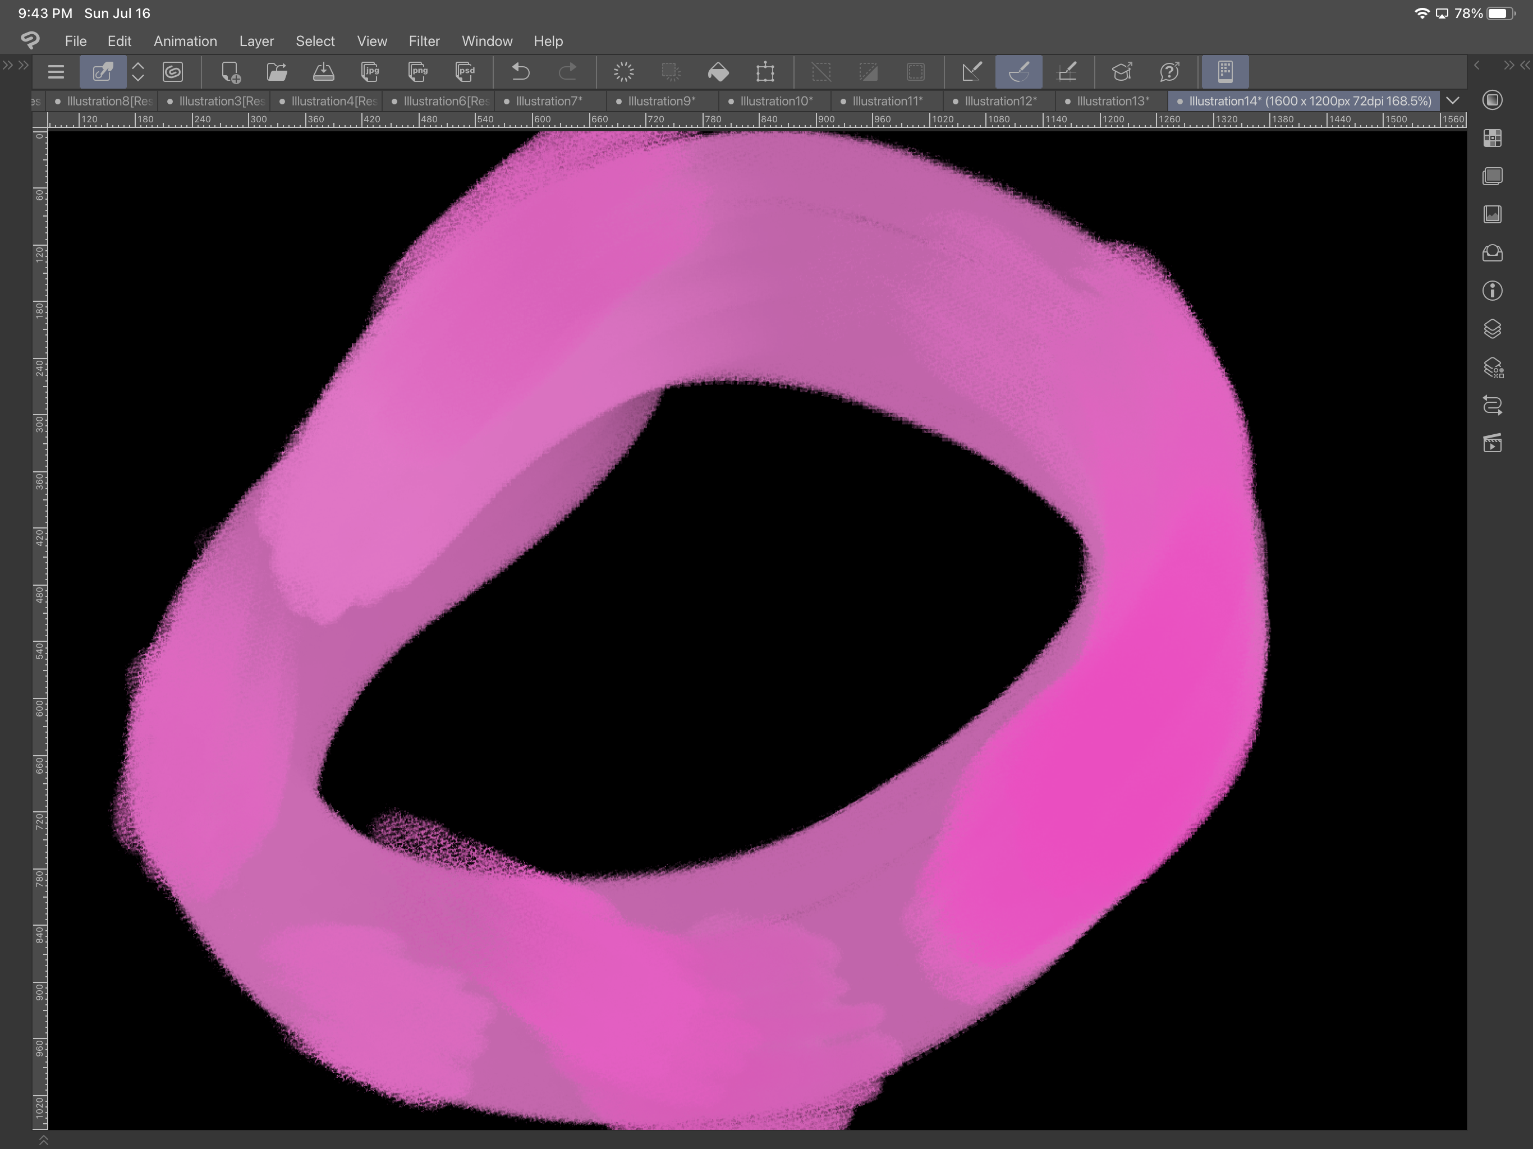Open the Navigator panel icon on the right
Image resolution: width=1533 pixels, height=1149 pixels.
coord(1493,214)
